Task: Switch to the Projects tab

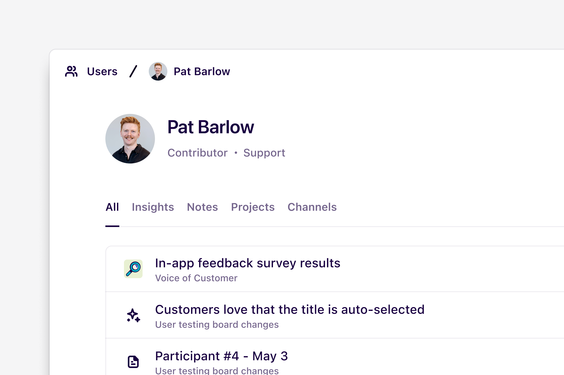Action: (253, 207)
